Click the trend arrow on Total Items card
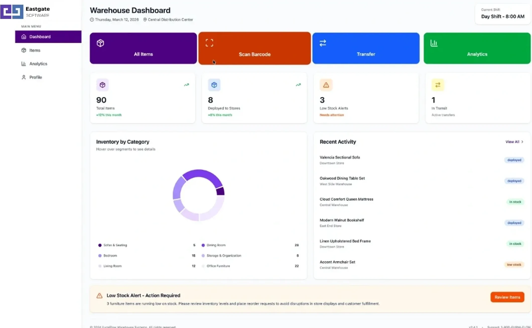Screen dimensions: 532x328 pos(186,85)
